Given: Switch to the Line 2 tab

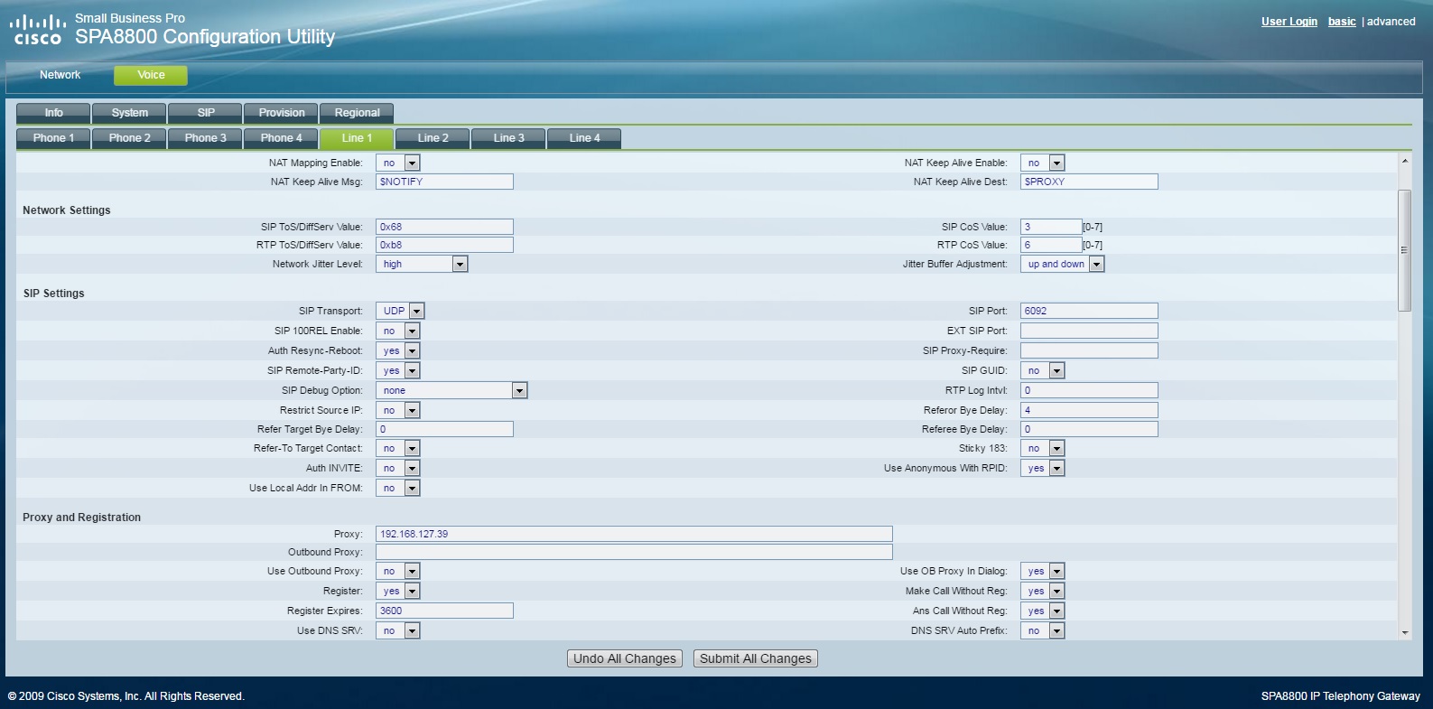Looking at the screenshot, I should 433,138.
